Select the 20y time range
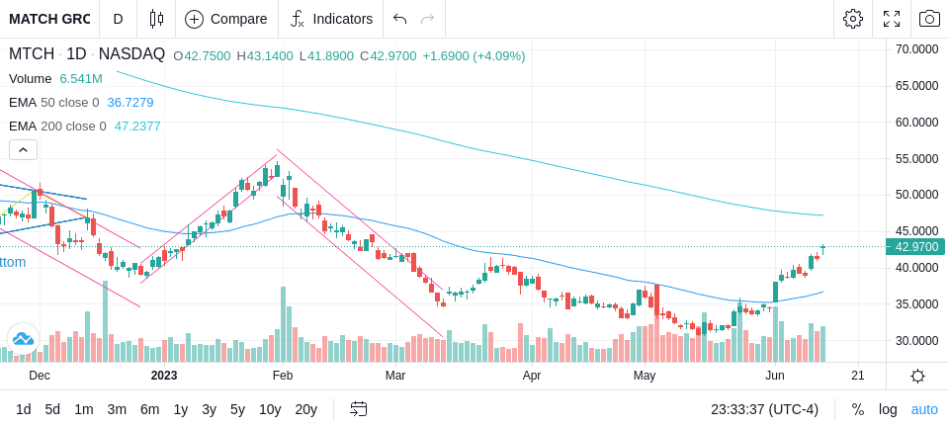This screenshot has width=949, height=428. (306, 410)
